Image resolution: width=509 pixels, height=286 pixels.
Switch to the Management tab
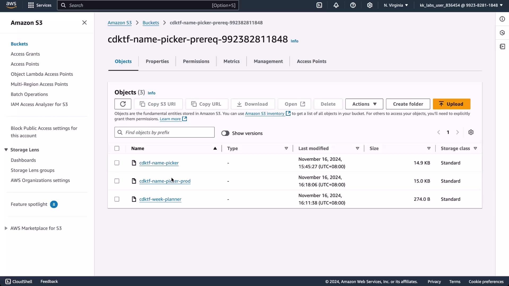tap(268, 61)
